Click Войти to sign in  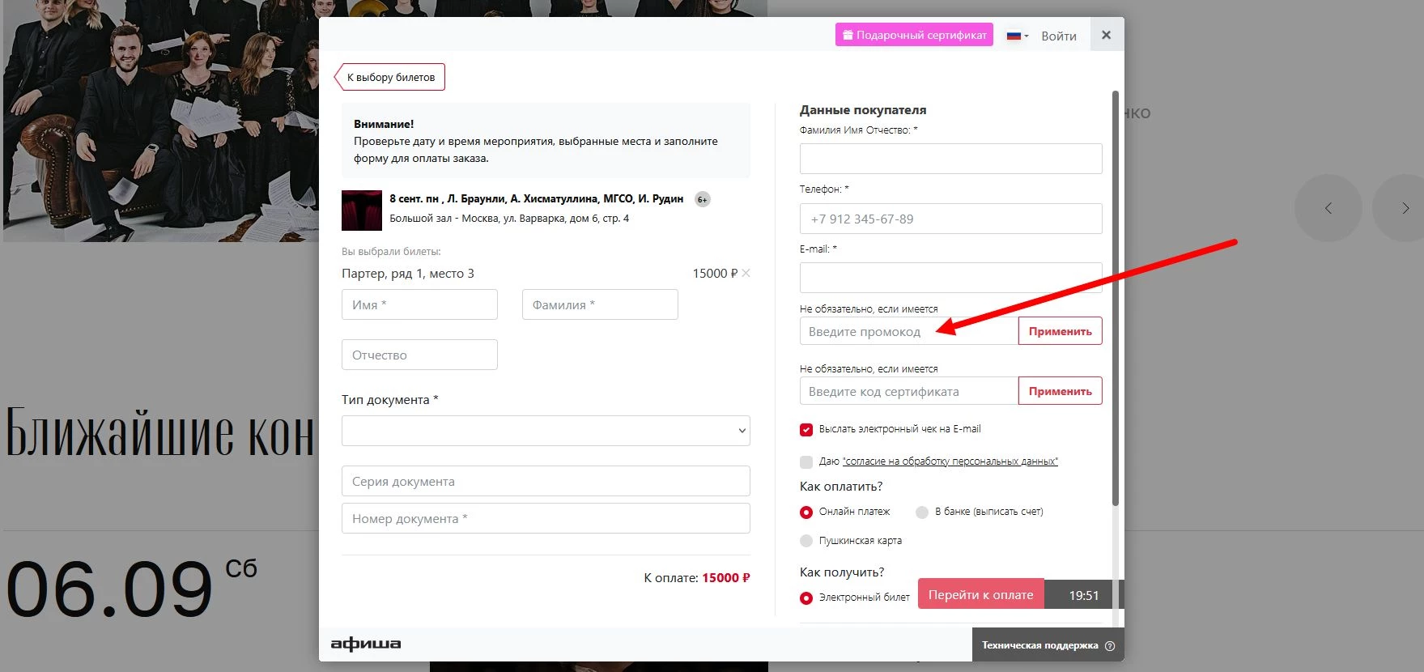[1058, 36]
